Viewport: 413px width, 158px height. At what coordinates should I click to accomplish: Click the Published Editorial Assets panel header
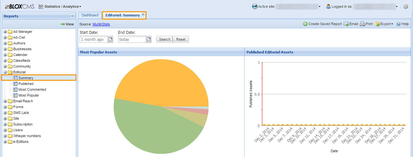click(327, 52)
